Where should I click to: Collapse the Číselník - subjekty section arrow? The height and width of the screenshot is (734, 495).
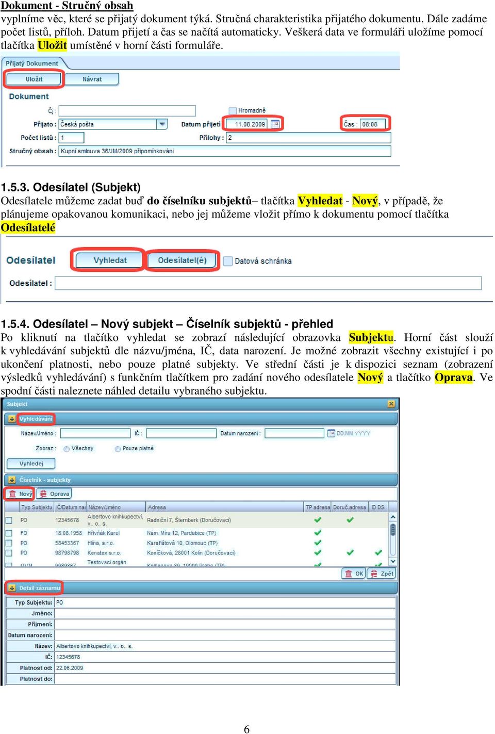pos(12,480)
